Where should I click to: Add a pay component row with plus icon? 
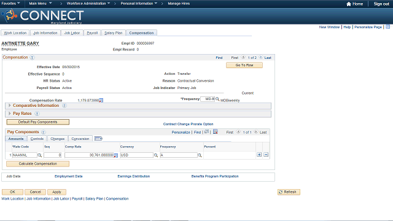259,155
